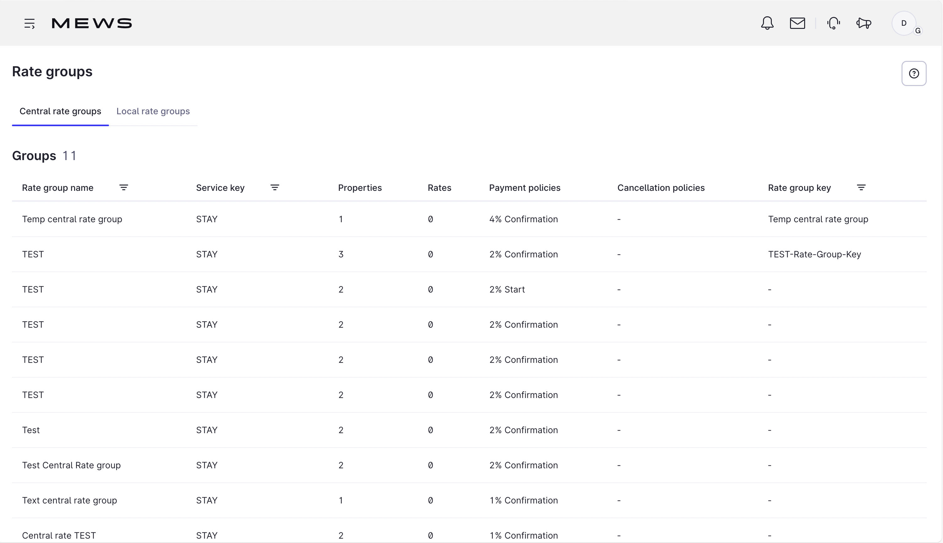Click the Rate groups page heading
This screenshot has width=943, height=543.
click(x=52, y=72)
